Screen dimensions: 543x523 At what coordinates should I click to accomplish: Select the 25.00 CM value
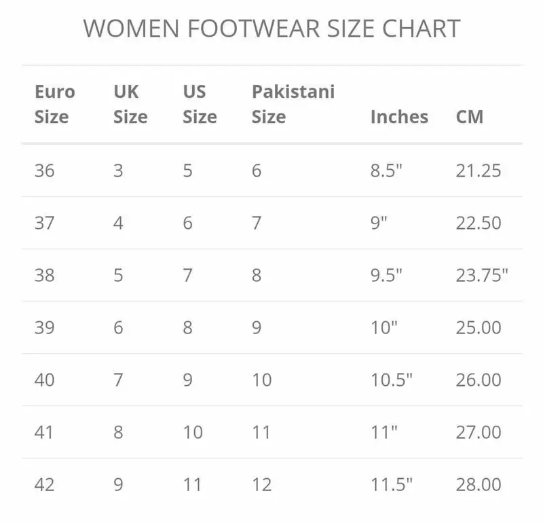point(479,327)
